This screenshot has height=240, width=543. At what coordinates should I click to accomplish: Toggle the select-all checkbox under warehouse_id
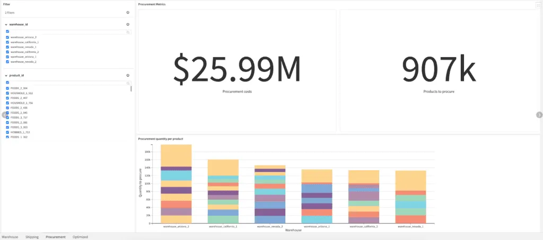pyautogui.click(x=7, y=32)
